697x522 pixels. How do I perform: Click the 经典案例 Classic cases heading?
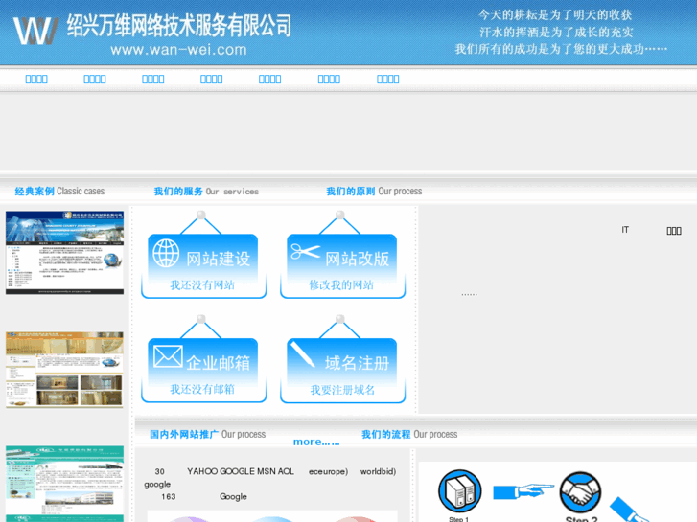(59, 191)
